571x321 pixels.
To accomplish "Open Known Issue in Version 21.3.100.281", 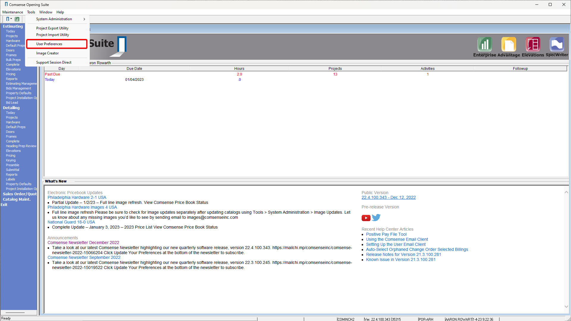I will click(401, 259).
